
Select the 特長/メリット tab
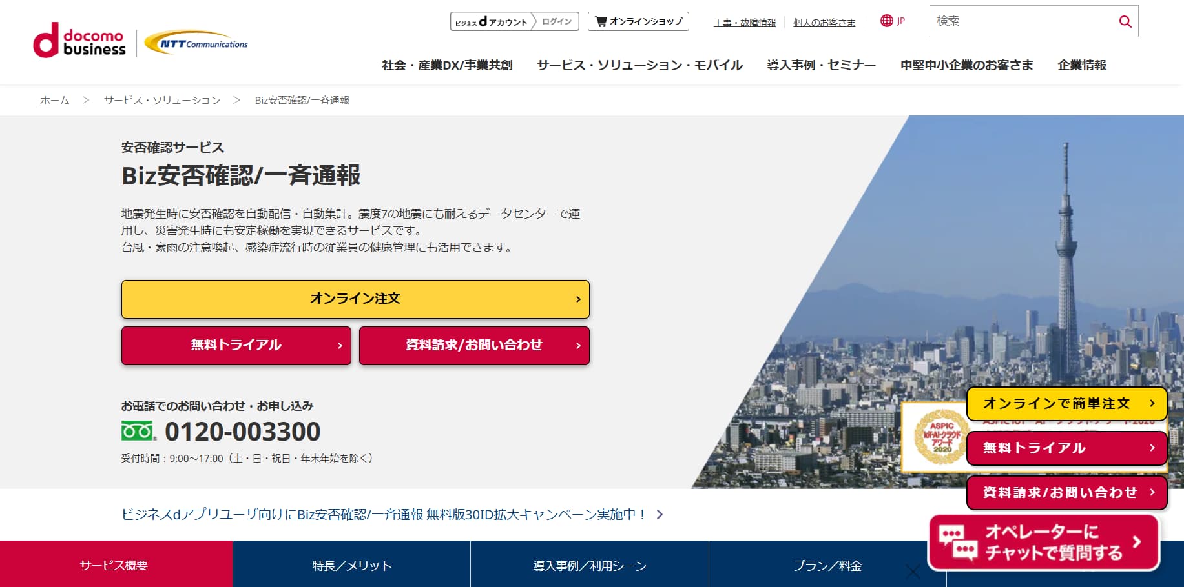click(x=351, y=564)
